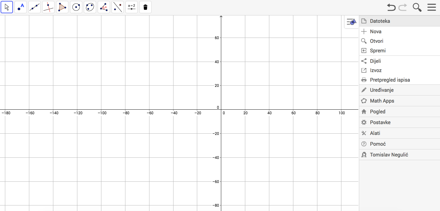Select the Ellipse conic tool
This screenshot has width=440, height=211.
pyautogui.click(x=90, y=7)
